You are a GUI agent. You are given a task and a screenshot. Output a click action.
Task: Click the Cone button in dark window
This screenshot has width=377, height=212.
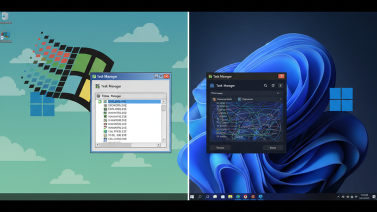[273, 147]
